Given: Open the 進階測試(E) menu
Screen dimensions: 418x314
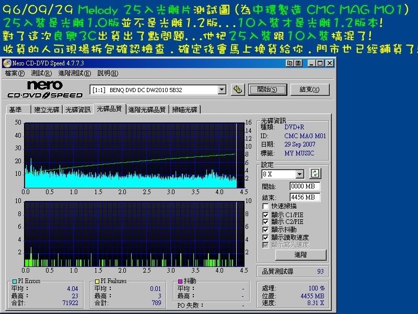Looking at the screenshot, I should click(x=75, y=73).
